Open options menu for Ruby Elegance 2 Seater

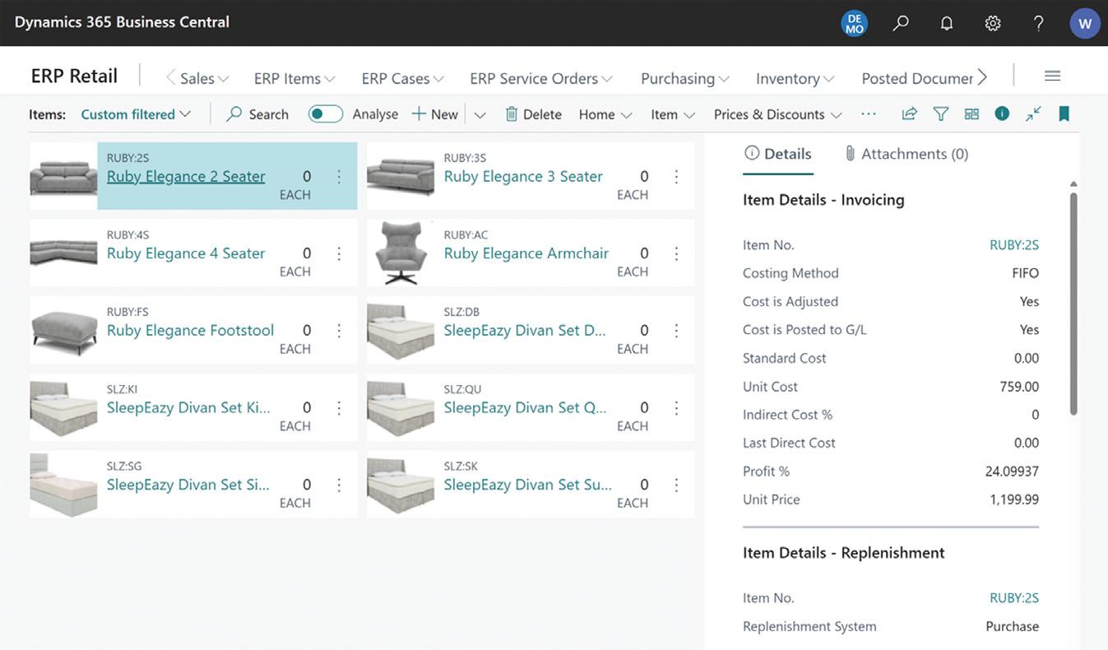click(339, 176)
